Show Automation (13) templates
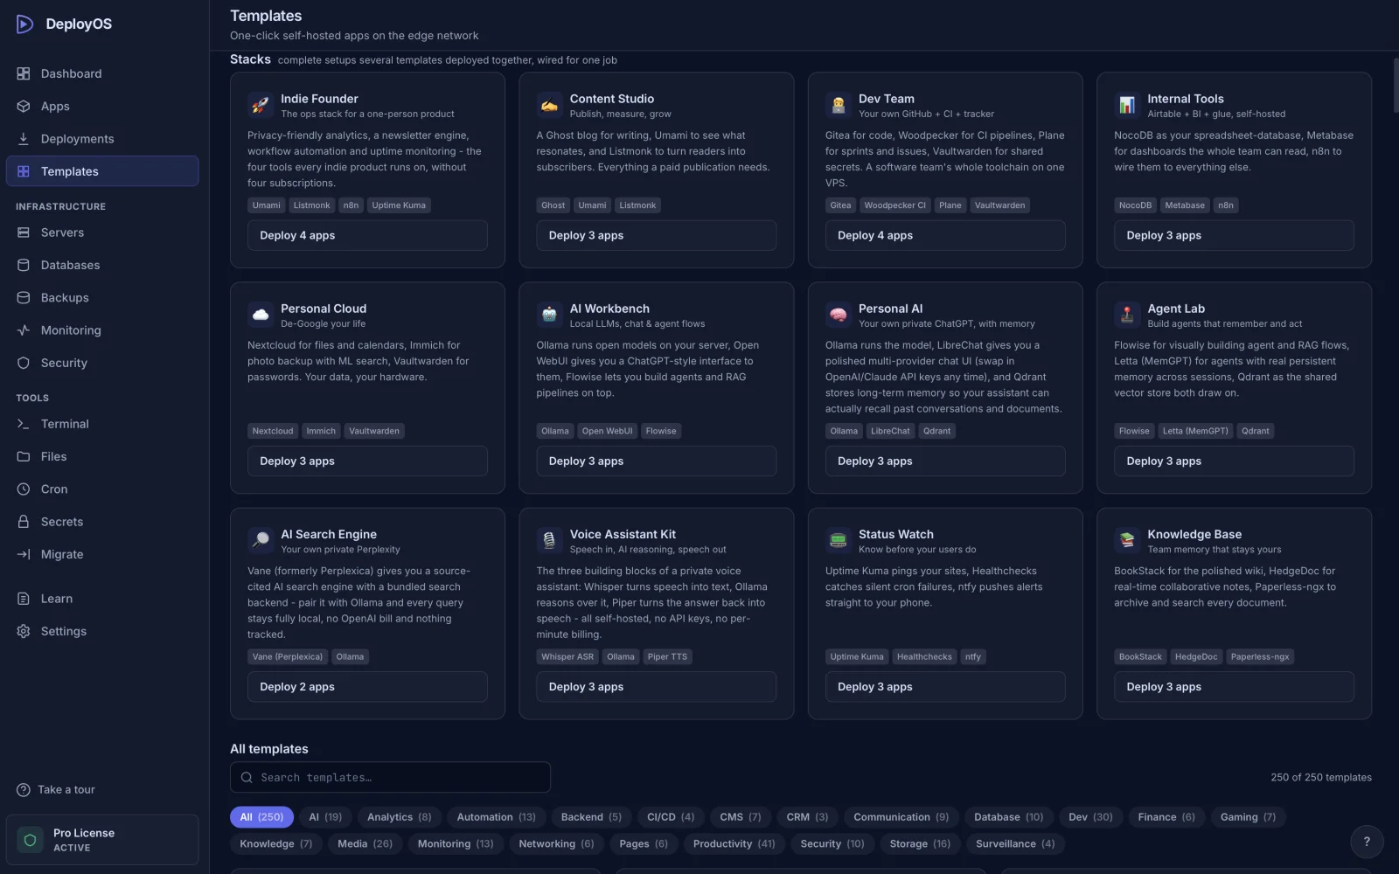This screenshot has width=1399, height=874. point(496,817)
